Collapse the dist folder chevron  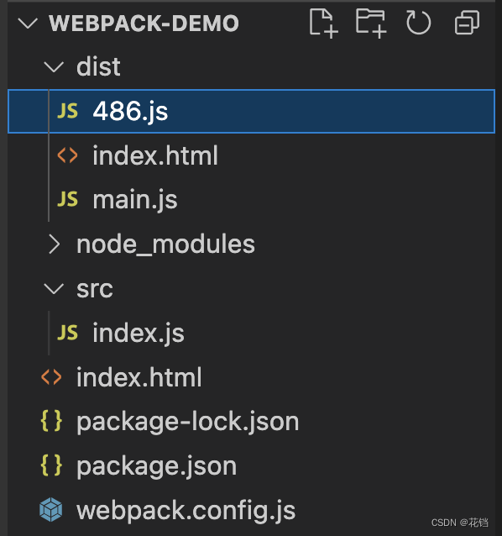tap(54, 67)
